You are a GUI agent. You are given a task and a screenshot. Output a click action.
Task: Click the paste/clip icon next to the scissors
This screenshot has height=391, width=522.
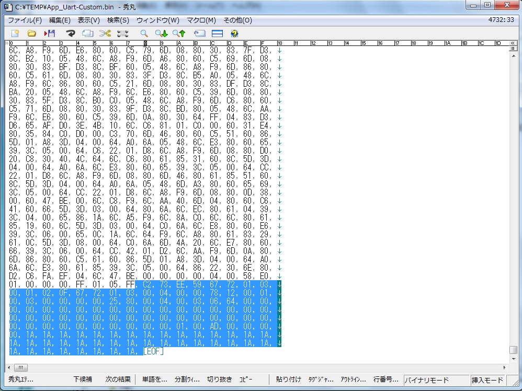pyautogui.click(x=123, y=33)
